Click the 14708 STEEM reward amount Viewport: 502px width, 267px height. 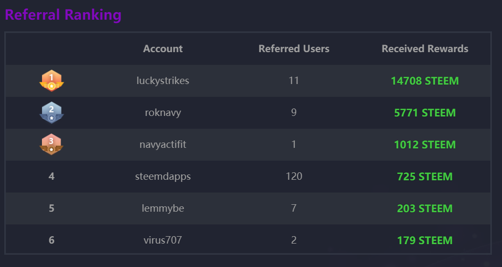pyautogui.click(x=425, y=81)
